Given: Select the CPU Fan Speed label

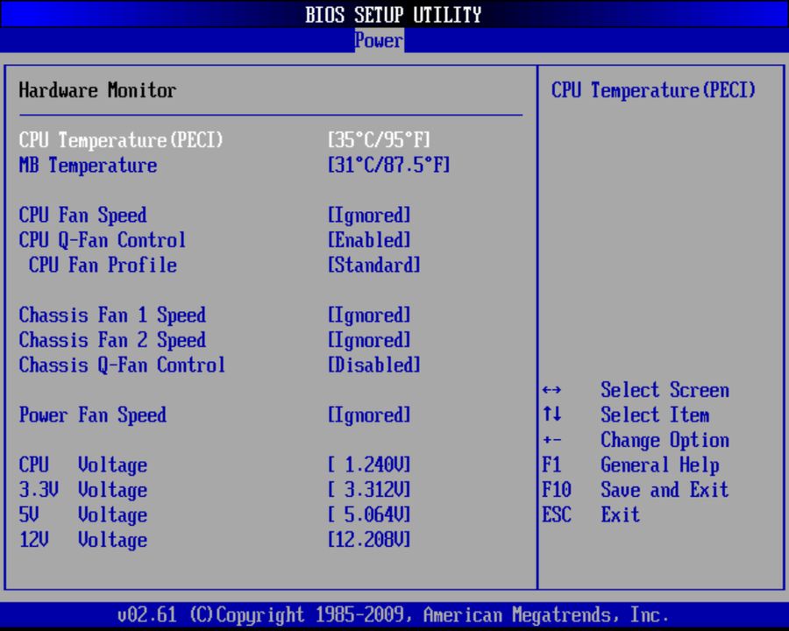Looking at the screenshot, I should pyautogui.click(x=83, y=216).
